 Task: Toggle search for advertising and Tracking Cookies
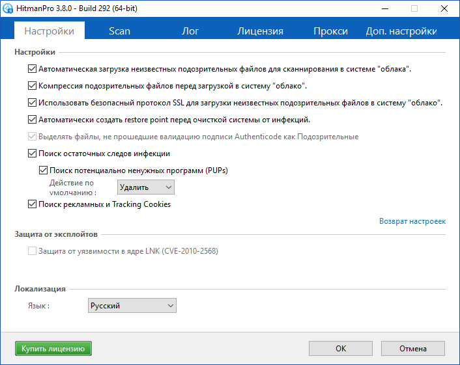coord(33,204)
